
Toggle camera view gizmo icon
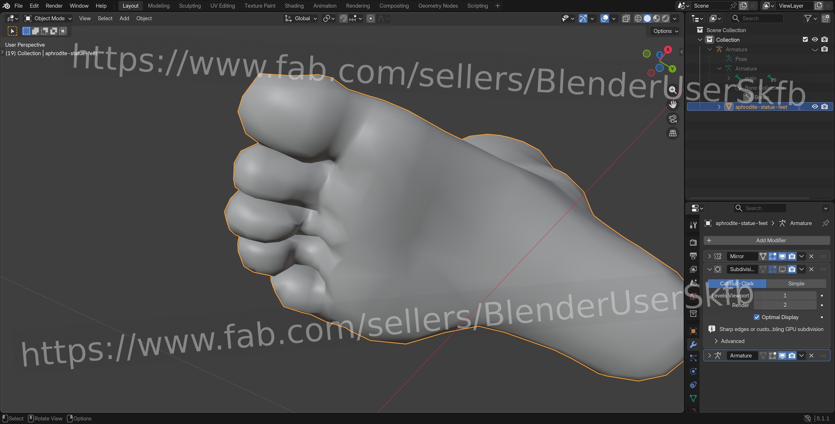point(672,119)
